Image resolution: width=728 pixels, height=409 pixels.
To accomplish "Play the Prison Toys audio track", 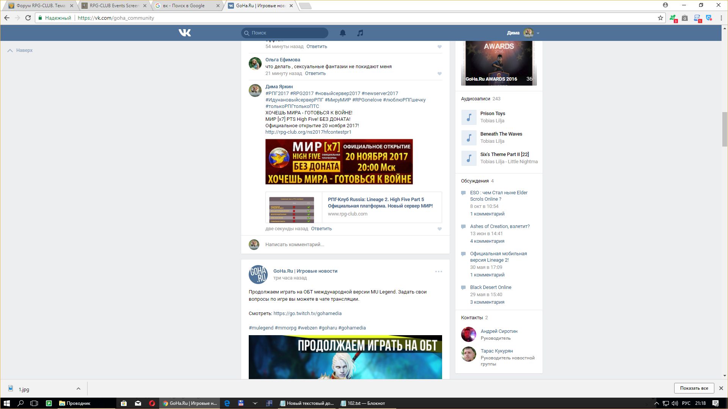I will coord(469,117).
